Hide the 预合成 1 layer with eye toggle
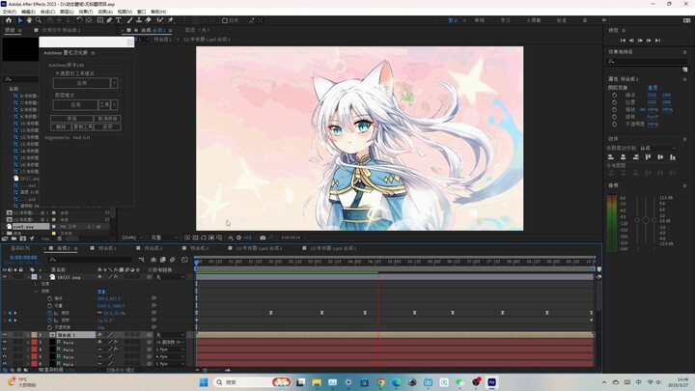Image resolution: width=695 pixels, height=391 pixels. coord(4,334)
